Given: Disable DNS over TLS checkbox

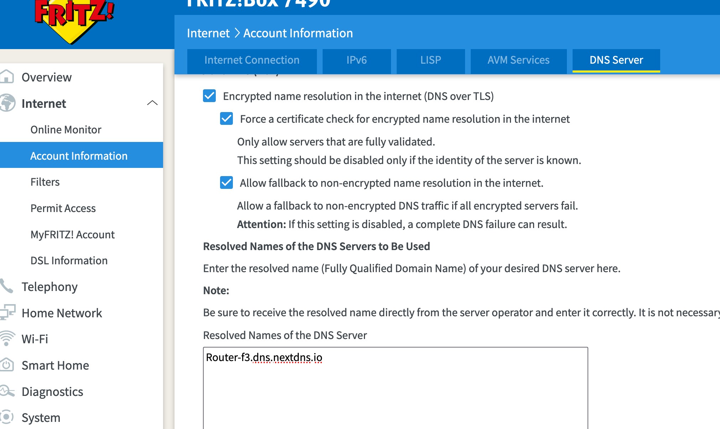Looking at the screenshot, I should (209, 96).
